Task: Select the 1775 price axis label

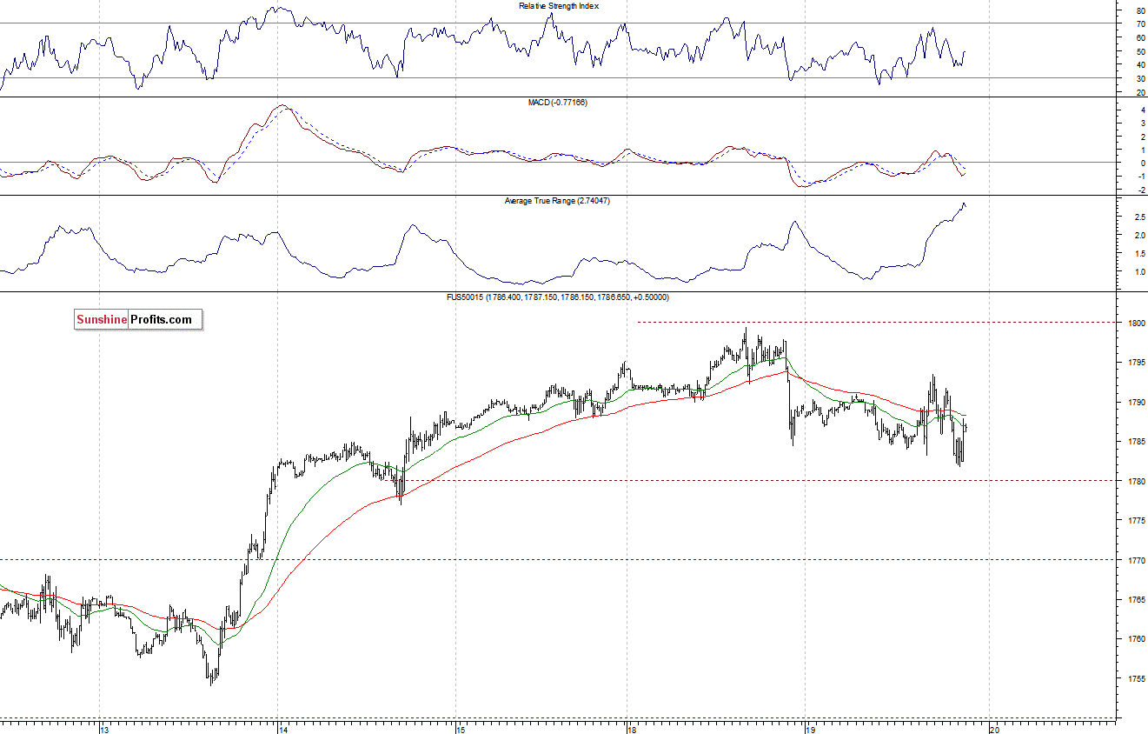Action: 1136,521
